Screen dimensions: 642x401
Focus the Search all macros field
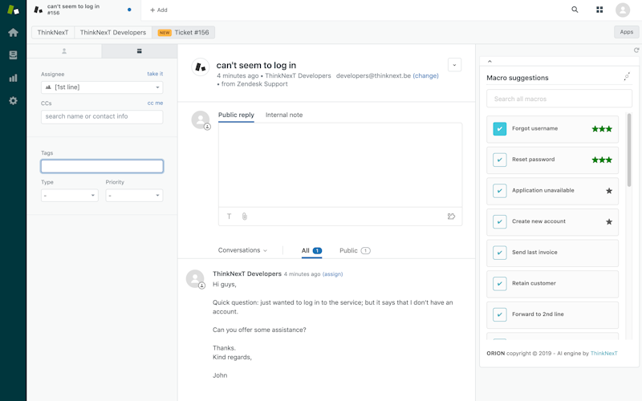click(x=559, y=99)
